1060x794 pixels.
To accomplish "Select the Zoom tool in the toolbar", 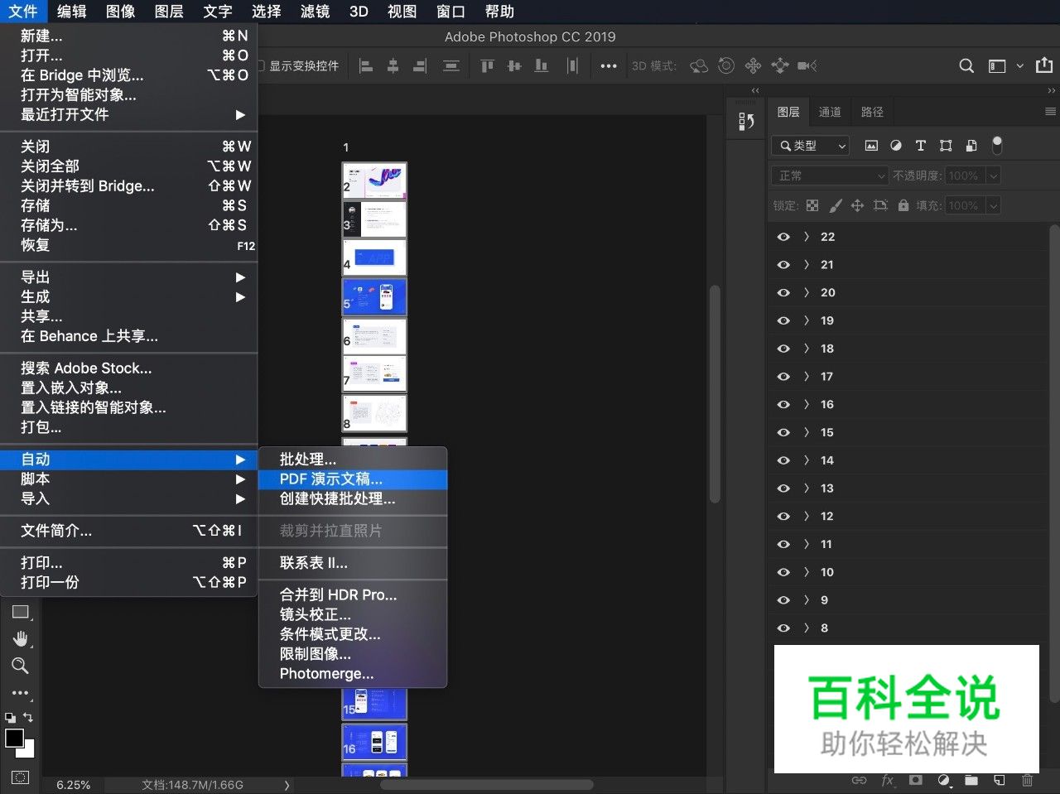I will 20,666.
